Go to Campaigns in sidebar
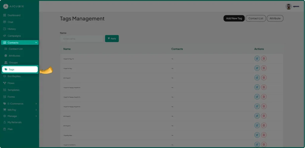This screenshot has width=305, height=148. tap(14, 36)
